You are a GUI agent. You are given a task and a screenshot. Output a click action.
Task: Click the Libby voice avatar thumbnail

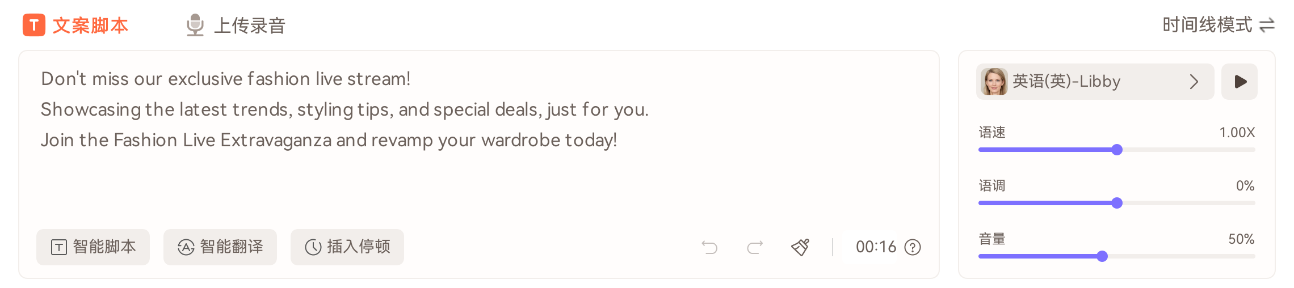[x=994, y=82]
